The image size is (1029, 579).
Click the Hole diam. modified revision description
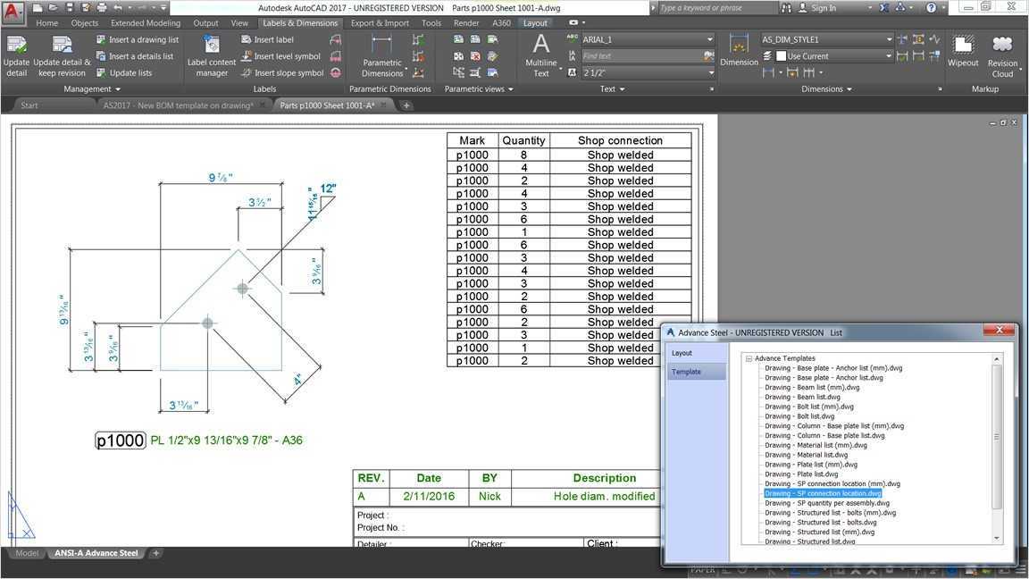[604, 496]
